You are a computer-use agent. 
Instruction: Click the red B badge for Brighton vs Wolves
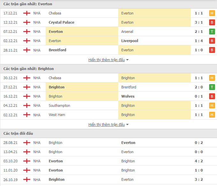point(212,96)
